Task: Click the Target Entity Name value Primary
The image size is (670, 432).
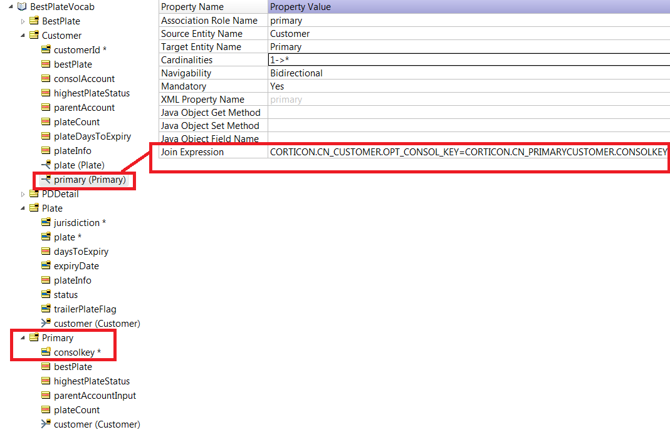Action: pyautogui.click(x=286, y=47)
